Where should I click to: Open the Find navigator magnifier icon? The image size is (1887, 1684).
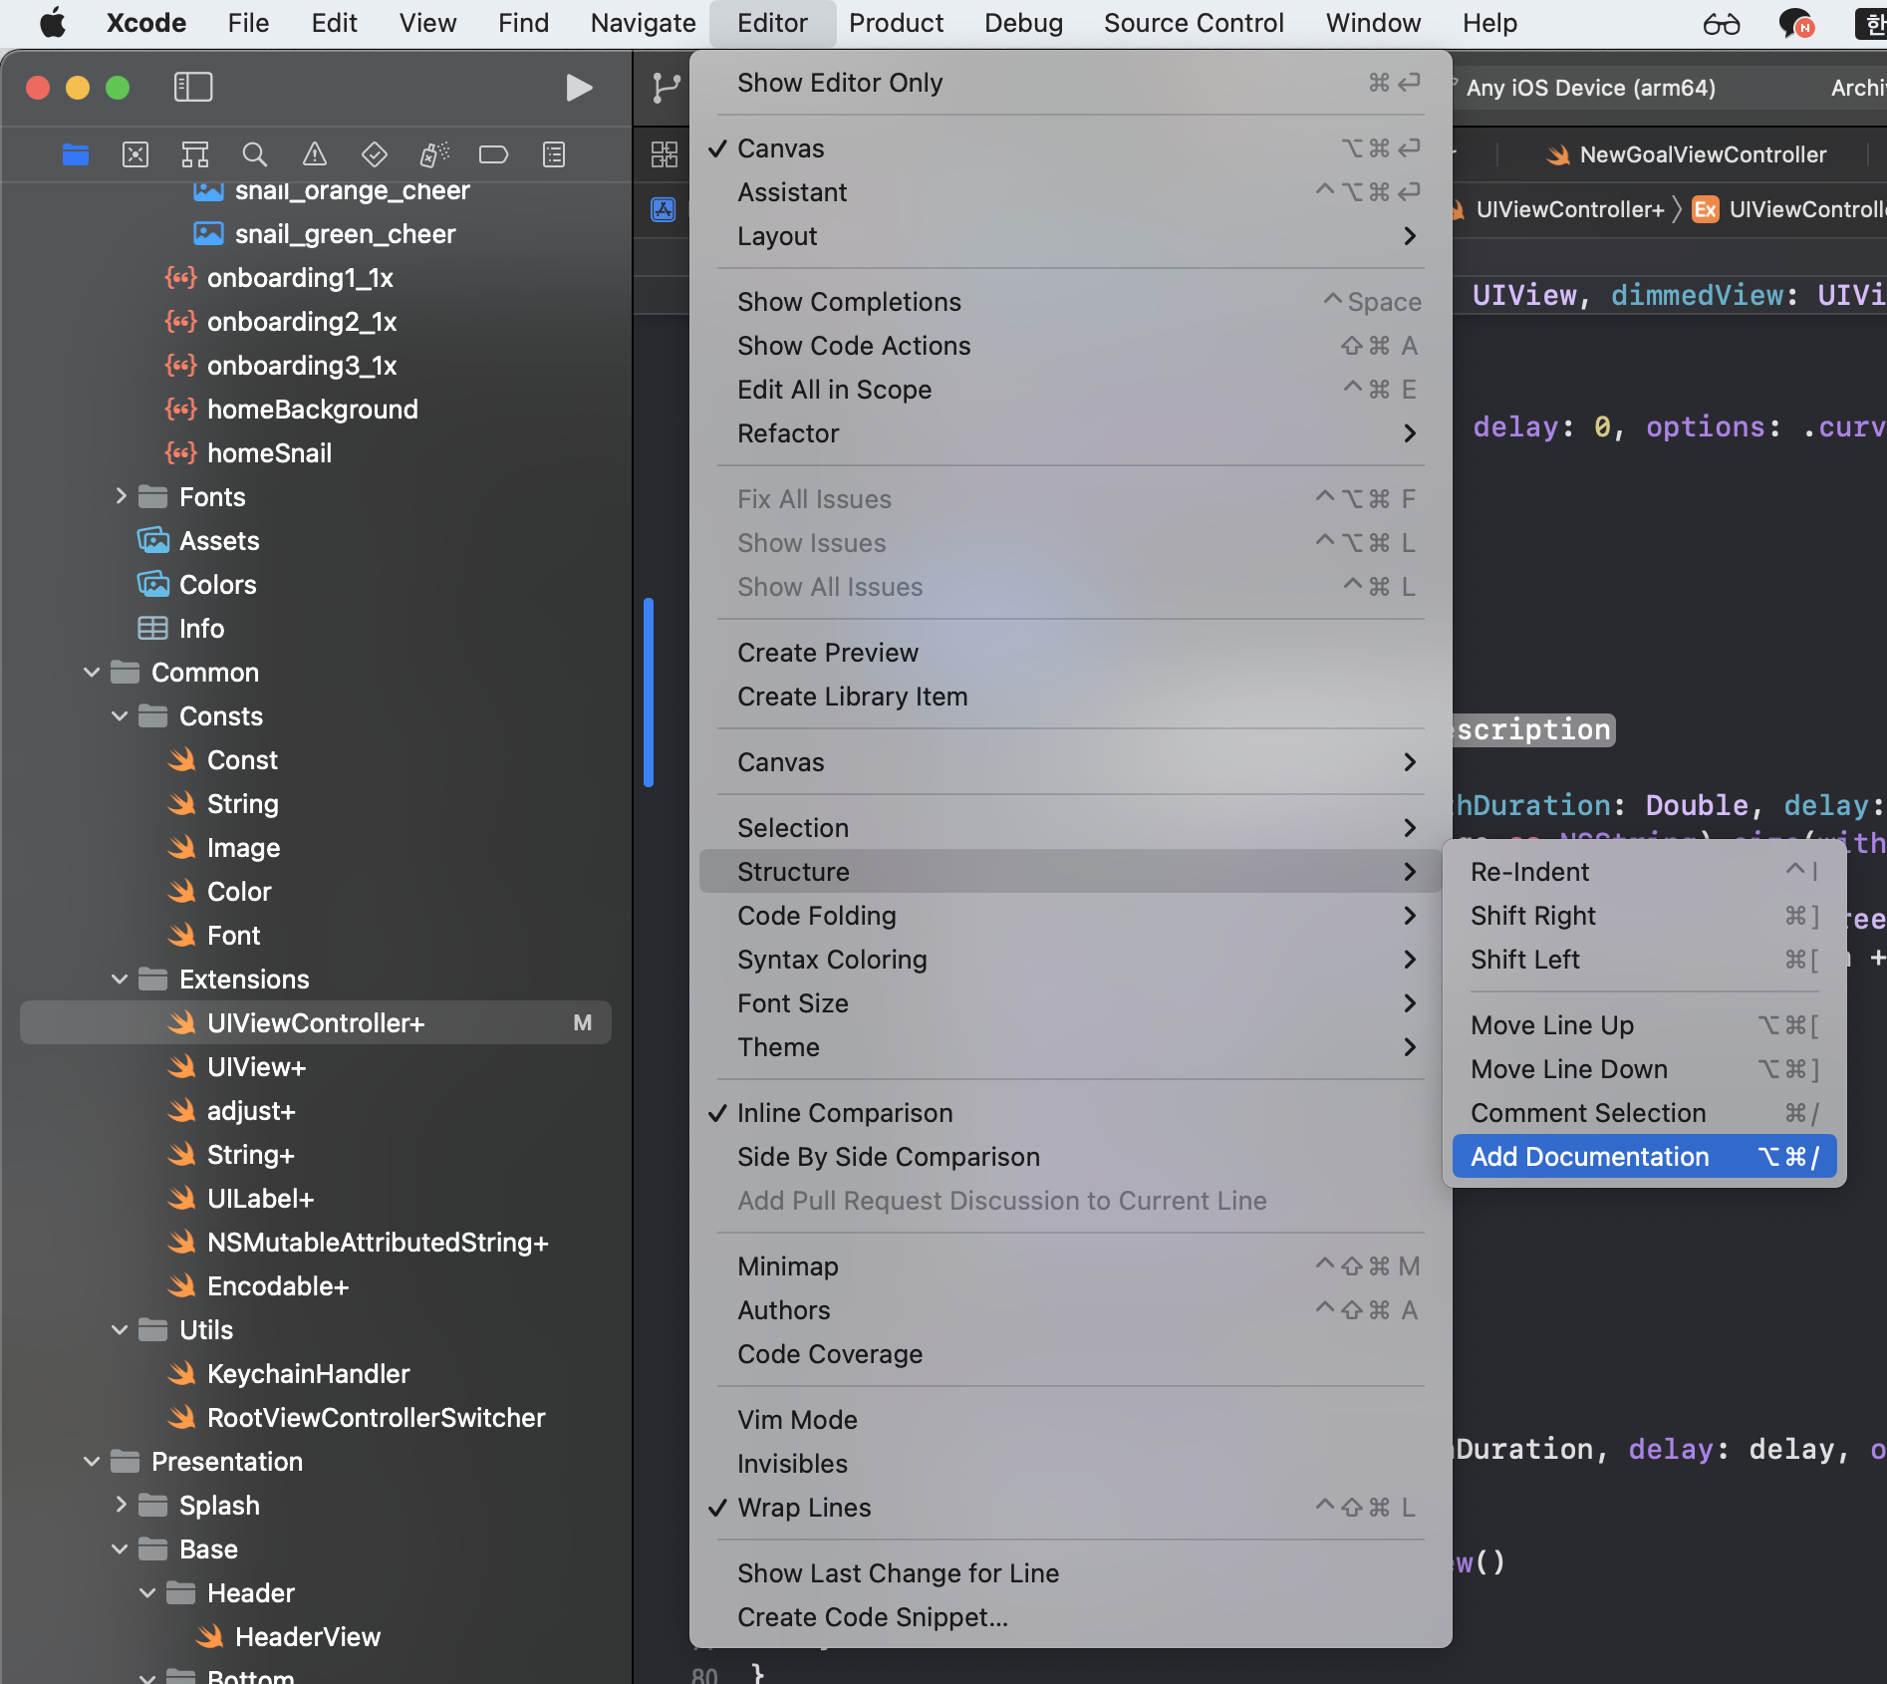(255, 154)
